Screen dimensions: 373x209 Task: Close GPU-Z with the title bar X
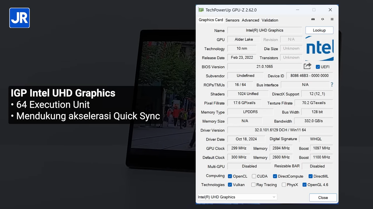pyautogui.click(x=330, y=10)
